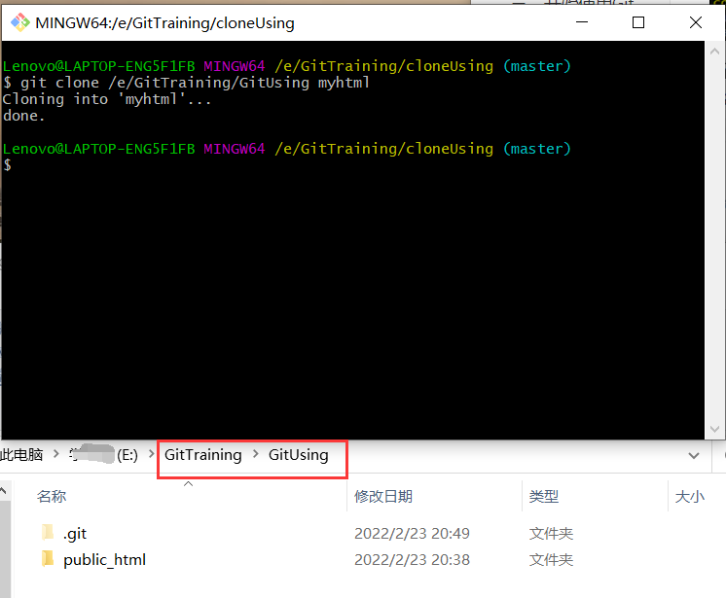Click the terminal scrollbar up arrow
Screen dimensions: 726x598
[x=714, y=52]
